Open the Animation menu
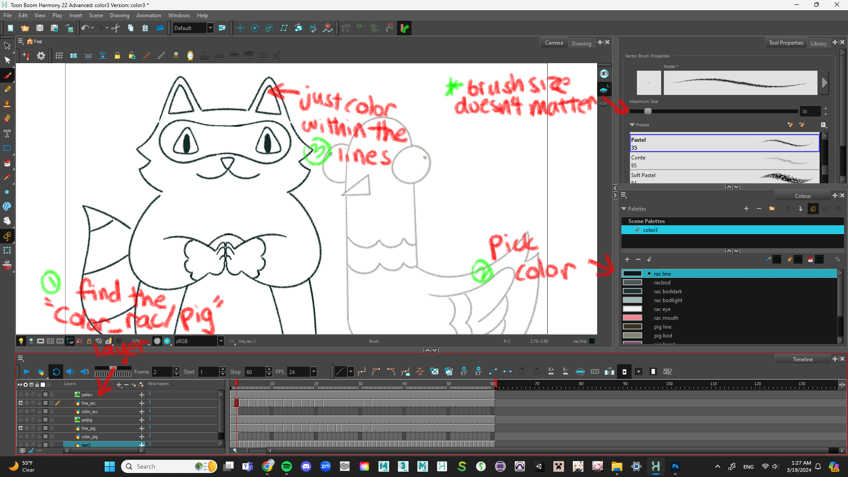The image size is (848, 477). click(148, 15)
